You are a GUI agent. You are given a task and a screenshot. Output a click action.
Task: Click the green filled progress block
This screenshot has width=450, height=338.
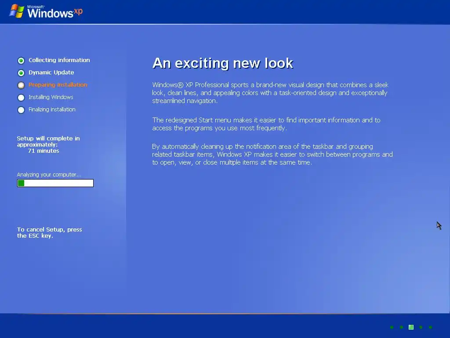tap(21, 183)
